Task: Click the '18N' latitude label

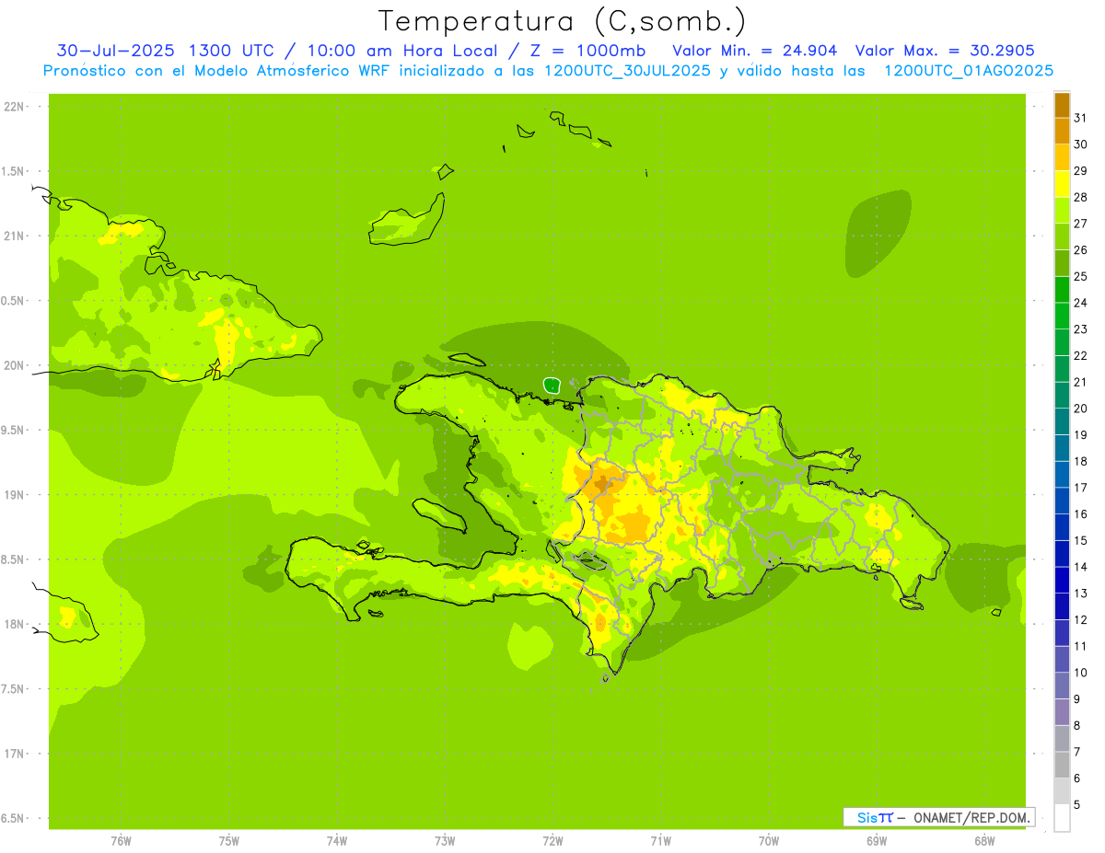Action: [14, 624]
